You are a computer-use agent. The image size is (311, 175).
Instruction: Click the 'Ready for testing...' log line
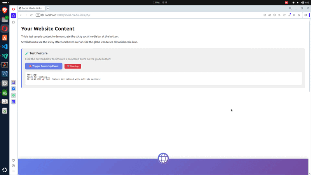pos(38,77)
